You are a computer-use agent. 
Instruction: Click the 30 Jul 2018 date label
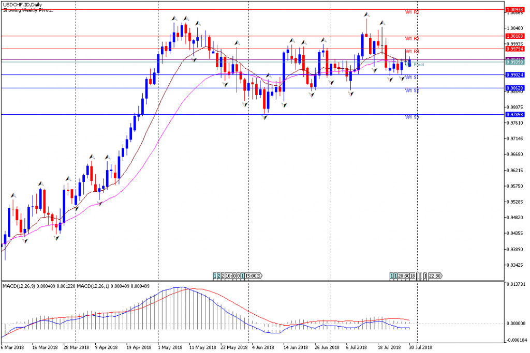420,348
